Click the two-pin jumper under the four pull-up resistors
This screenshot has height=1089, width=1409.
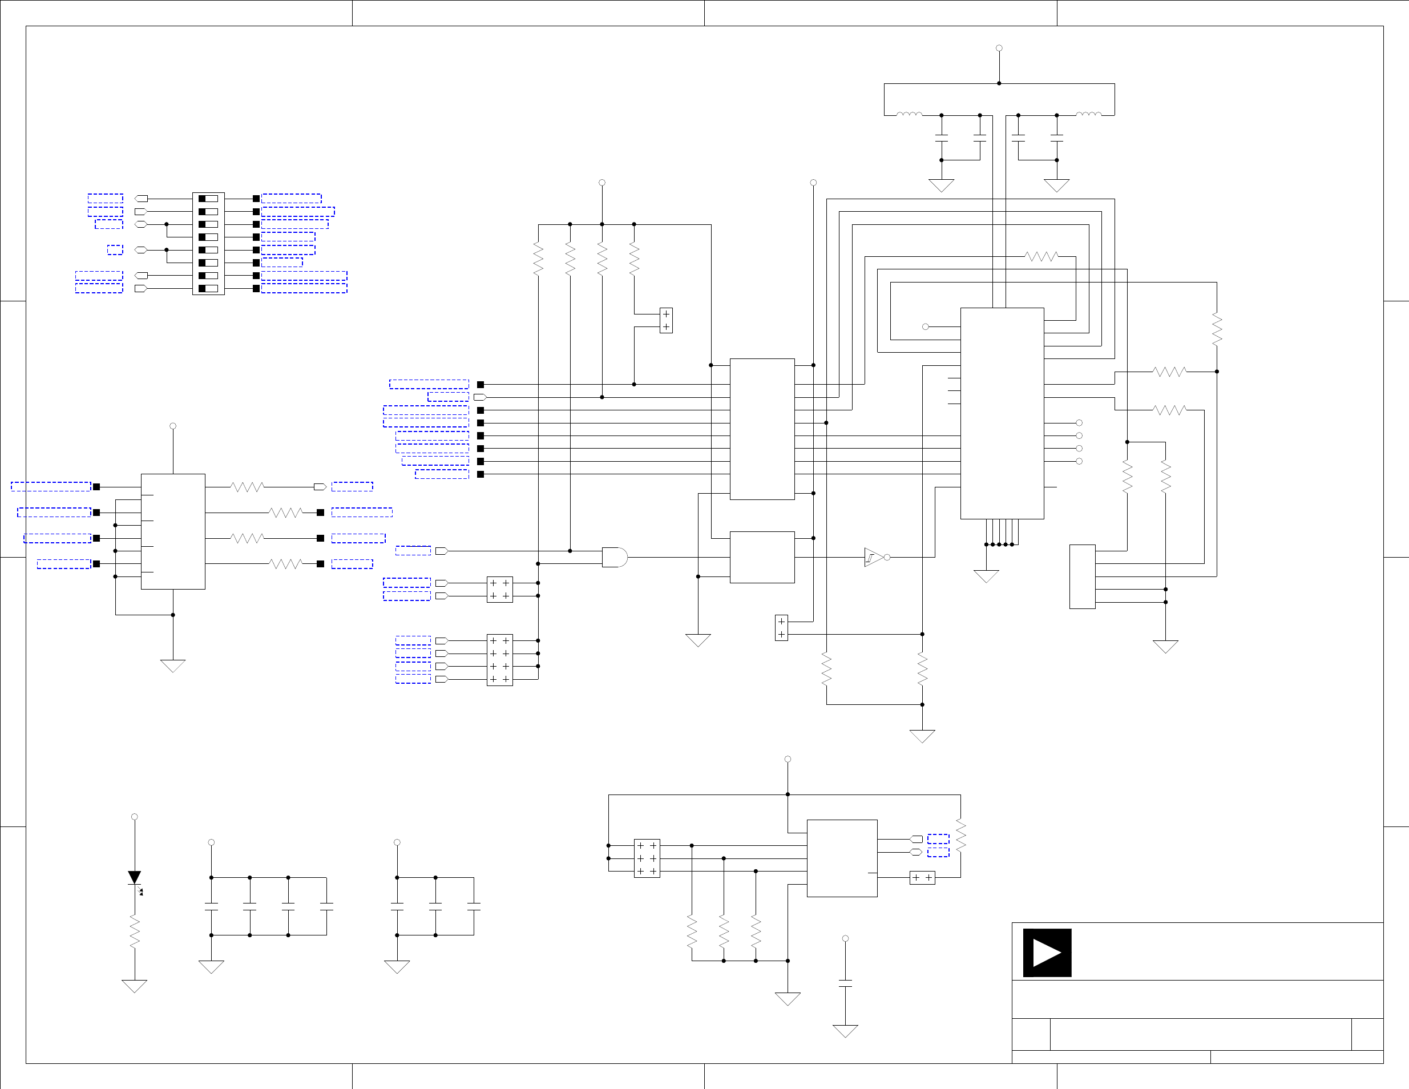pyautogui.click(x=666, y=321)
